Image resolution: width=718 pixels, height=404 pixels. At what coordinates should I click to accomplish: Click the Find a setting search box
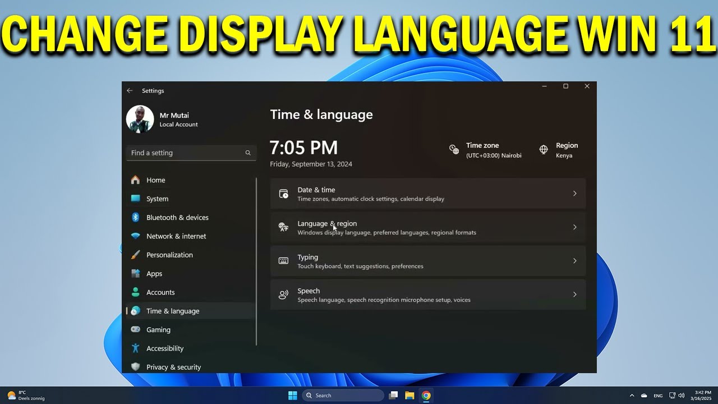click(191, 153)
